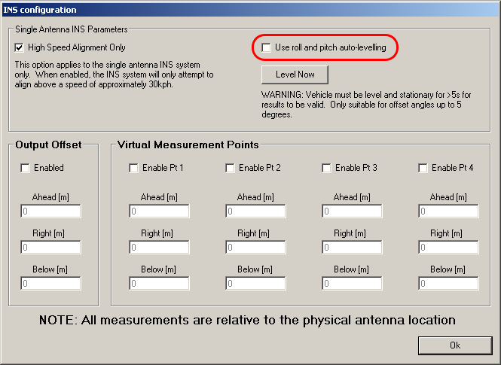The image size is (501, 365).
Task: Click Output Offset Below input field
Action: tap(50, 284)
